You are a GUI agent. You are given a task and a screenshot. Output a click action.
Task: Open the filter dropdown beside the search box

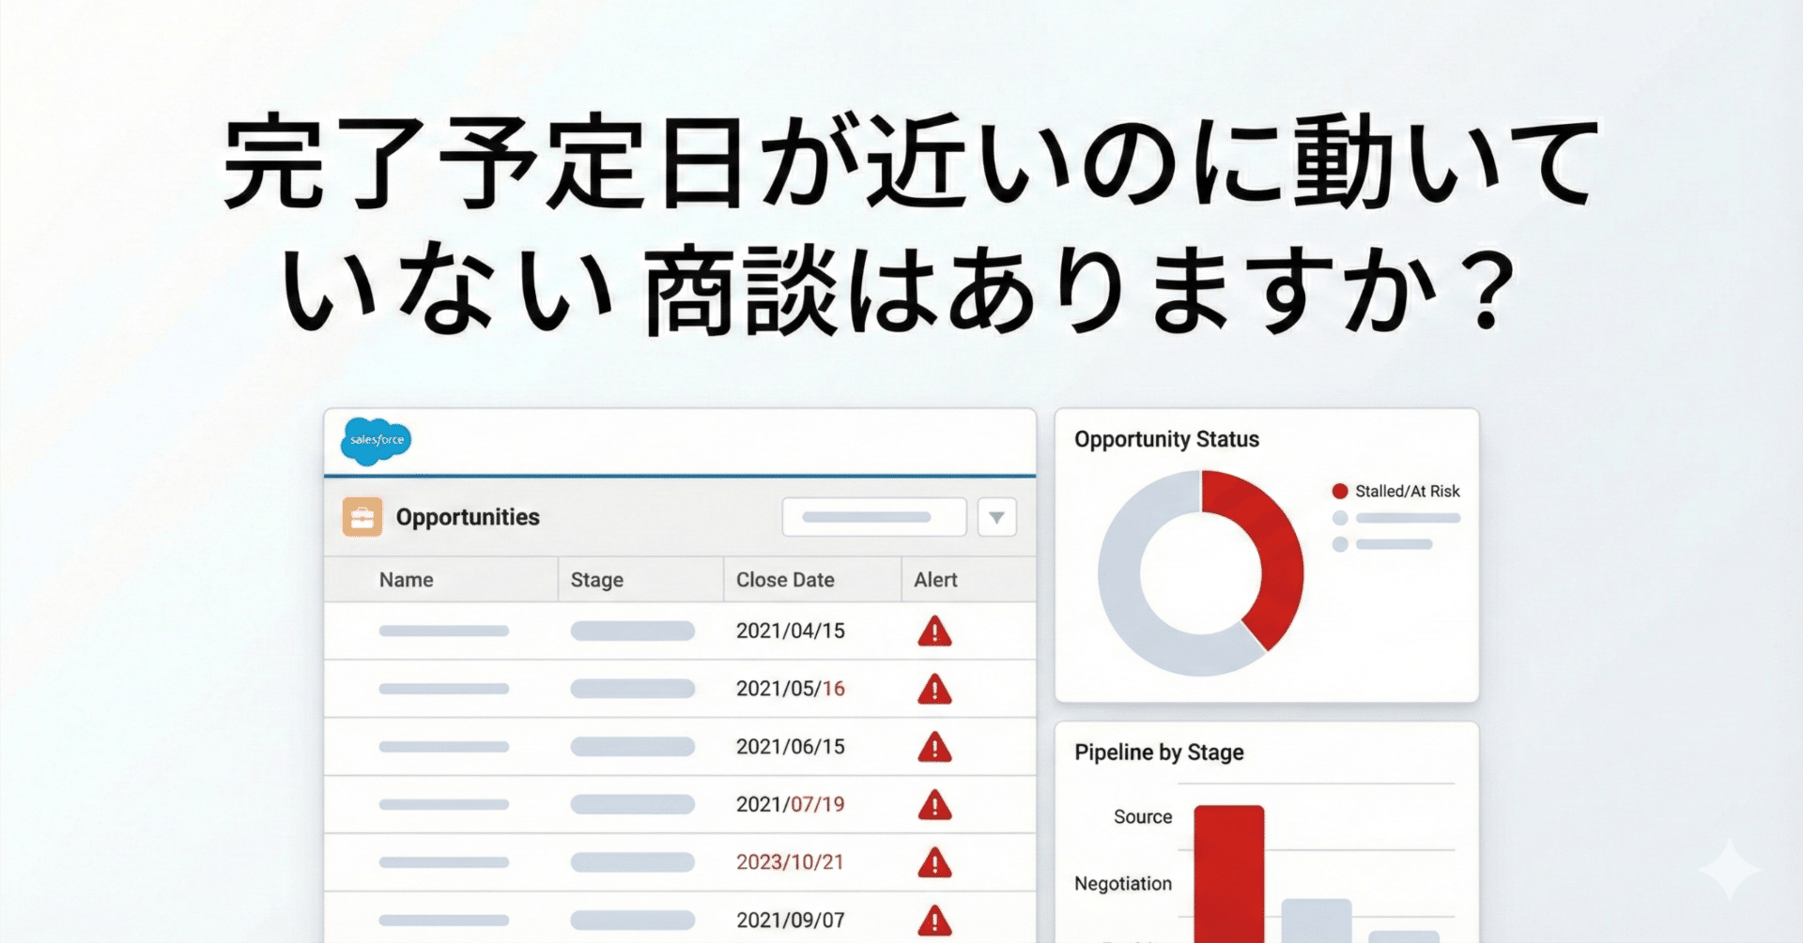[998, 516]
